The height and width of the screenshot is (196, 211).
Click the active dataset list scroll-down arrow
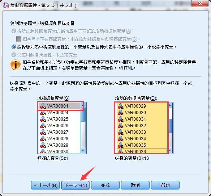coord(170,150)
